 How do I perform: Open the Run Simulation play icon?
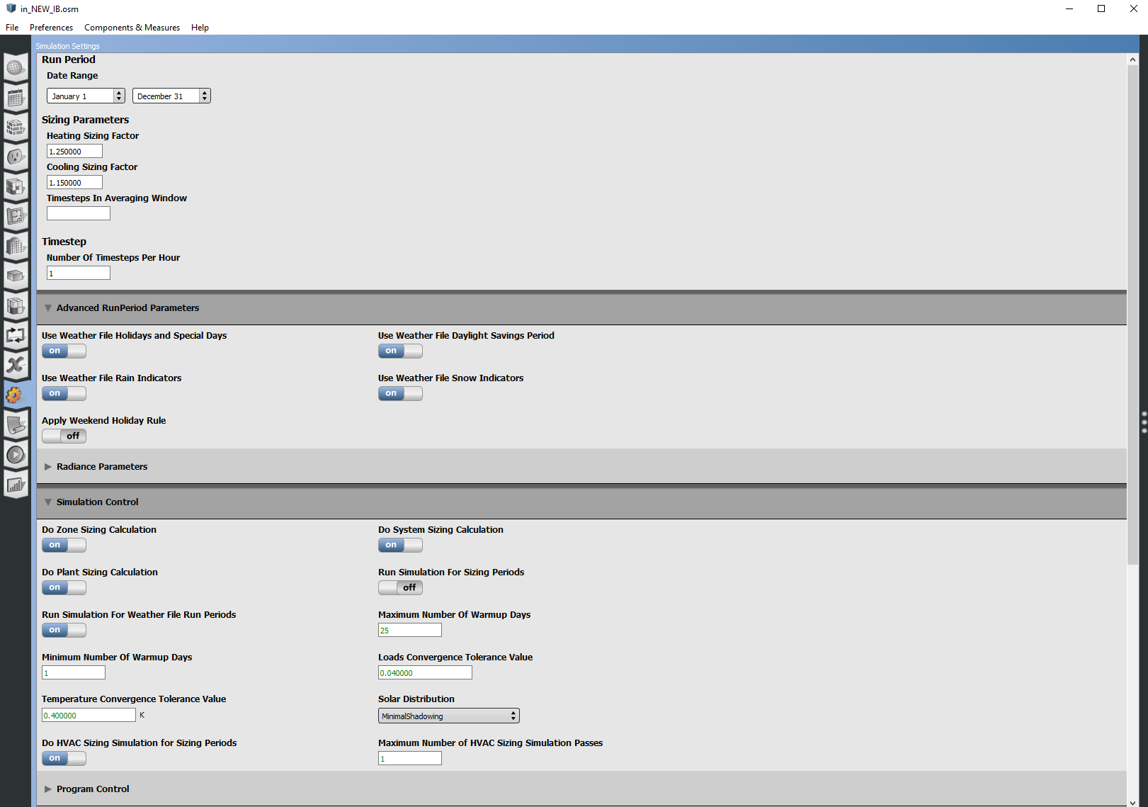(16, 454)
